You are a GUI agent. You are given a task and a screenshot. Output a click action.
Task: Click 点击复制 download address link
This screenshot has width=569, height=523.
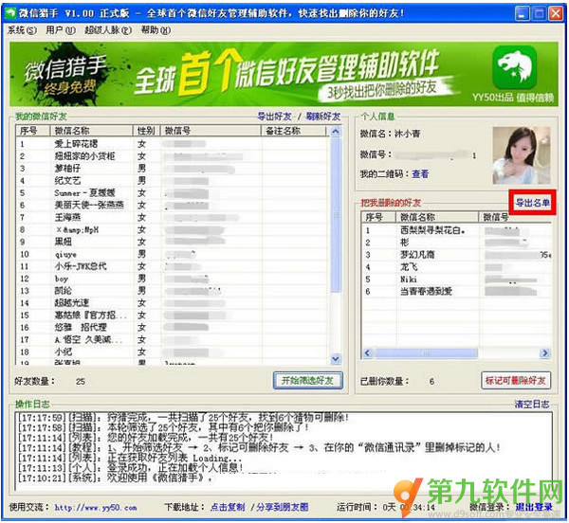pyautogui.click(x=228, y=507)
